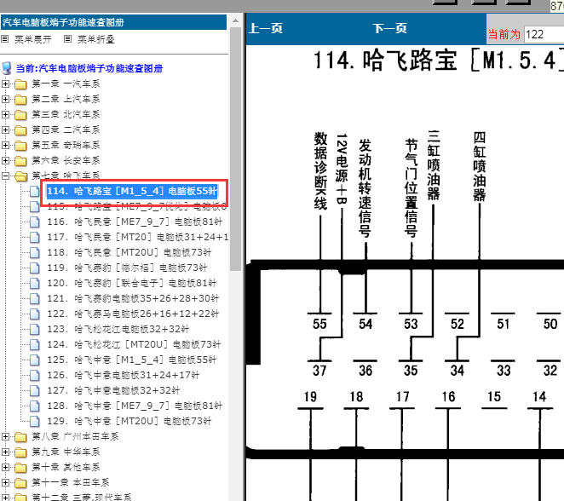Open 118. 哈飞民意 [MT20U] 电脑板73针
564x501 pixels.
point(129,253)
